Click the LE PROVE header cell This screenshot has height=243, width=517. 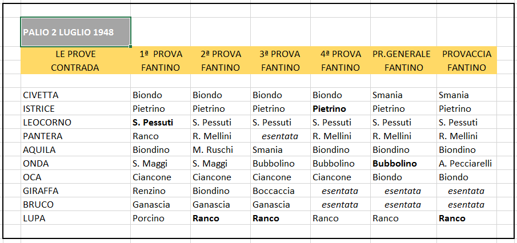click(x=75, y=54)
